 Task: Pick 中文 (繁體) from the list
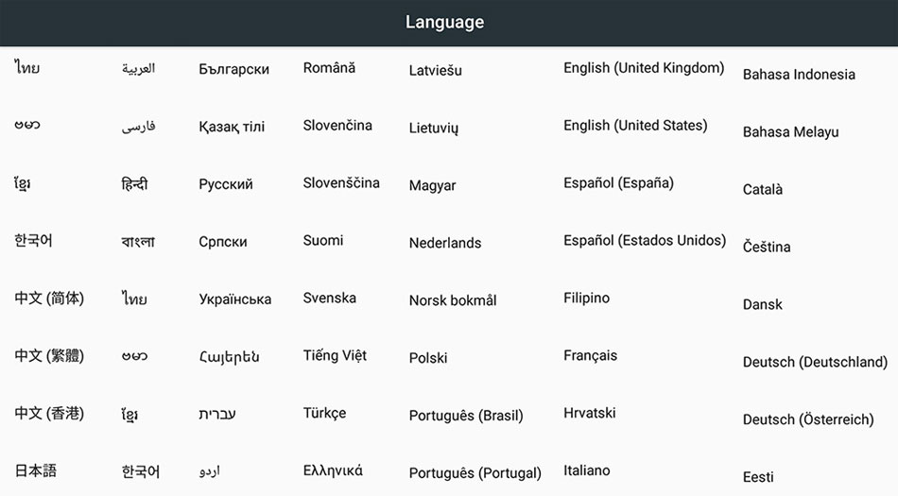[x=49, y=356]
